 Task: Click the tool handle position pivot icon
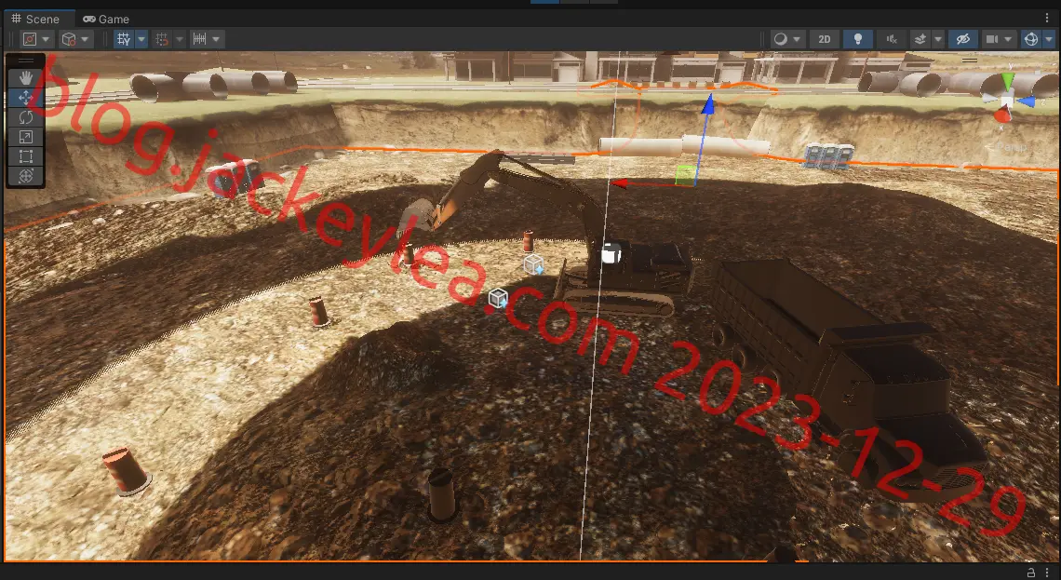(x=30, y=39)
